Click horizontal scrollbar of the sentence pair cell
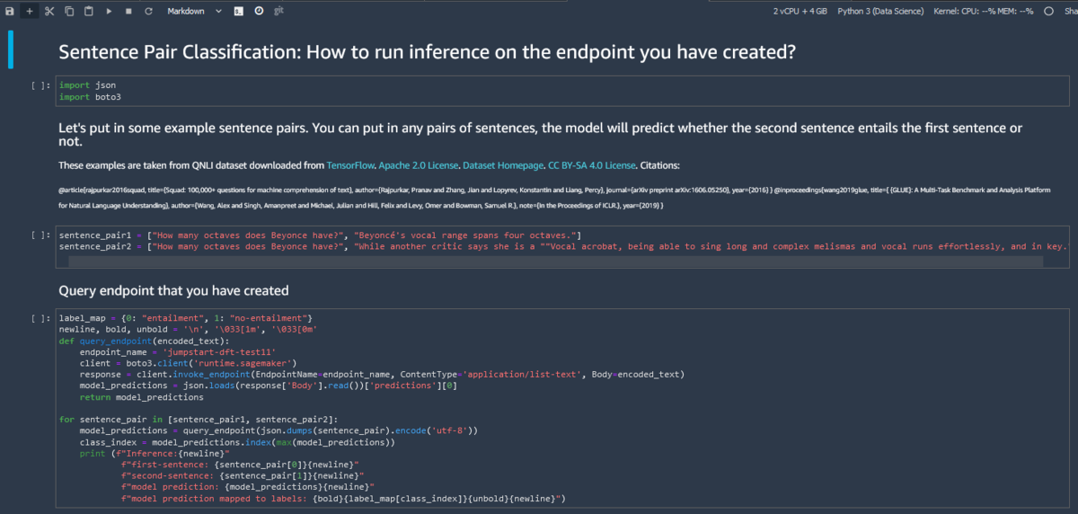Screen dimensions: 1078x514 [556, 261]
